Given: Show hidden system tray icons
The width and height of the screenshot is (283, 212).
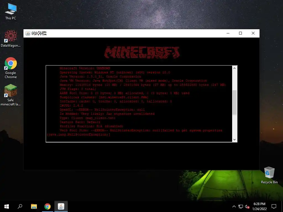Looking at the screenshot, I should [234, 206].
